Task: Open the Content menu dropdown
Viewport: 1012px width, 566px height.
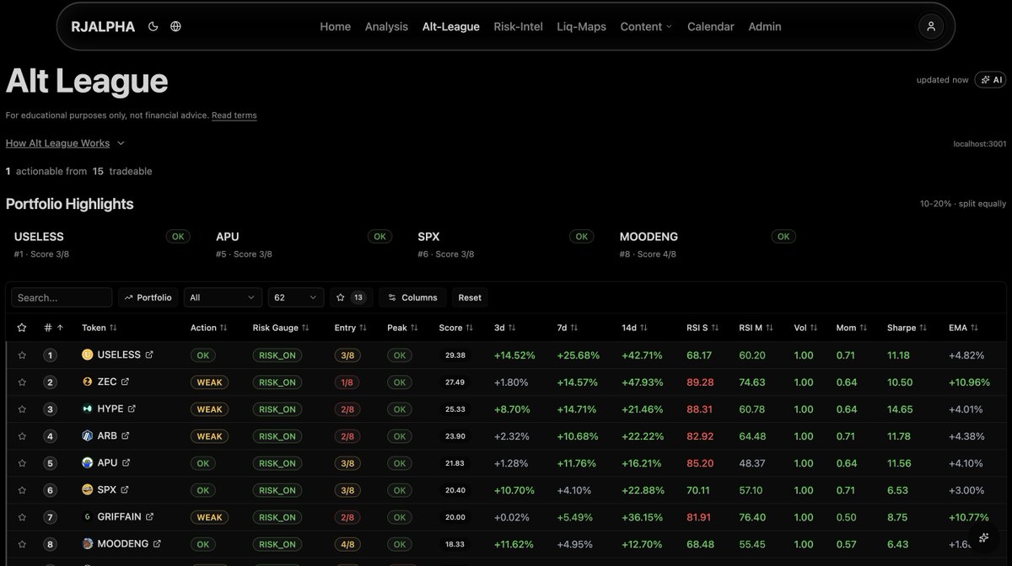Action: coord(646,26)
